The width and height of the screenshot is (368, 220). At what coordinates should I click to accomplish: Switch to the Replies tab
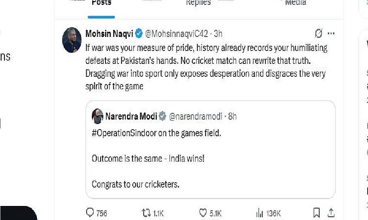point(198,3)
